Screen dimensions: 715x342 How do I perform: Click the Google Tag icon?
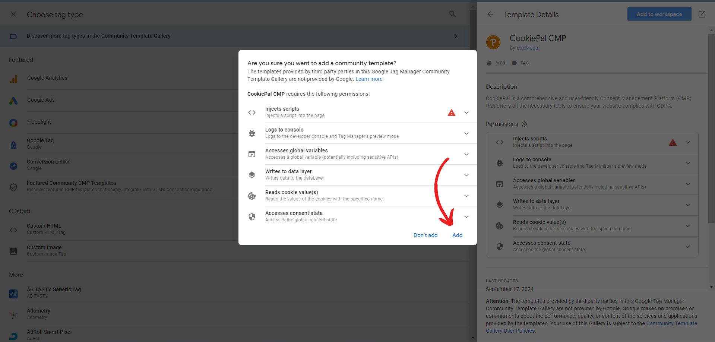coord(13,145)
